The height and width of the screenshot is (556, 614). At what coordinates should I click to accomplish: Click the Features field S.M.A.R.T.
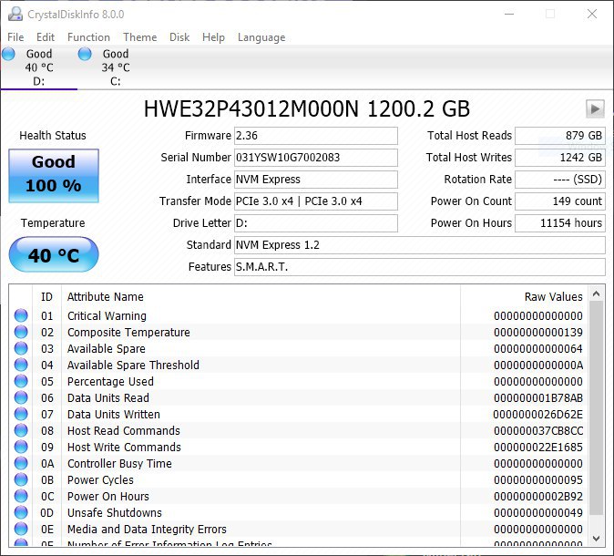pyautogui.click(x=420, y=267)
